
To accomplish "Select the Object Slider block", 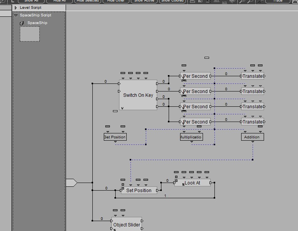I will pos(127,225).
